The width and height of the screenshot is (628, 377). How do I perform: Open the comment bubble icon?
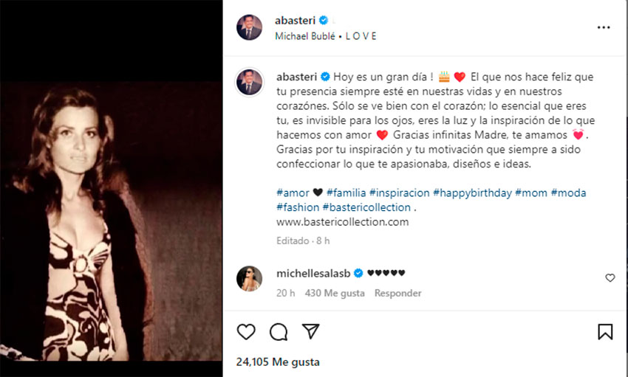click(279, 332)
